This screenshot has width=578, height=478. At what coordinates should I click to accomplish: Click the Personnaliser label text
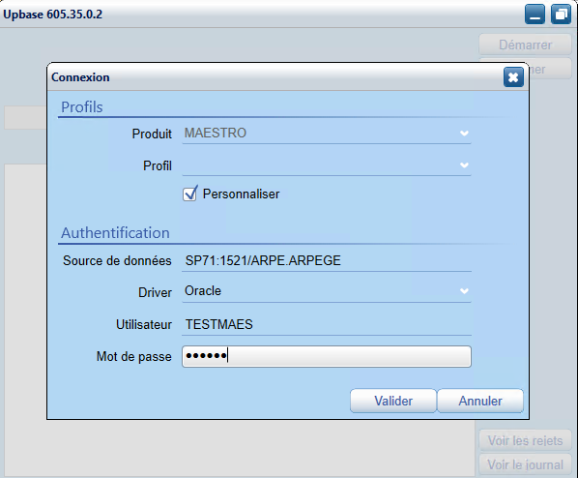[241, 194]
